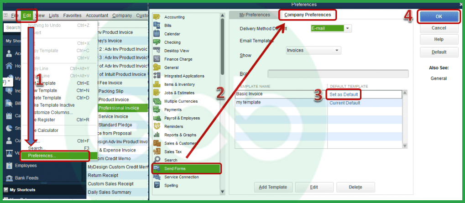Click the Cancel button
The width and height of the screenshot is (465, 203).
[439, 28]
